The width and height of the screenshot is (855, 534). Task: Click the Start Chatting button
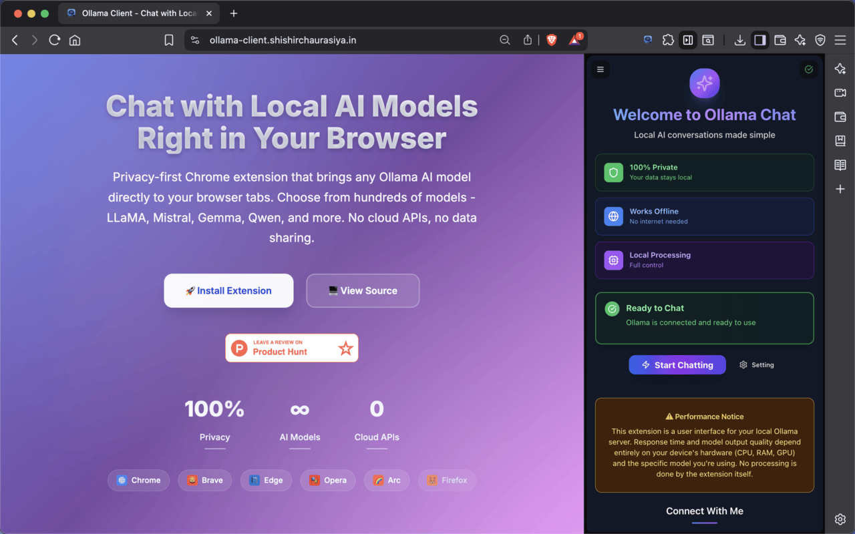677,364
